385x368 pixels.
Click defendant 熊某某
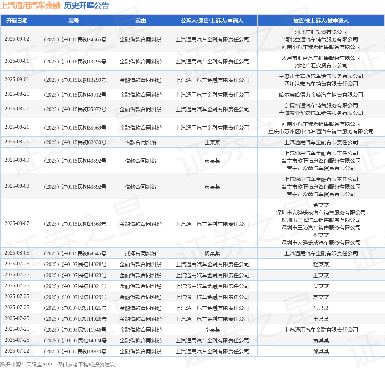pyautogui.click(x=321, y=351)
